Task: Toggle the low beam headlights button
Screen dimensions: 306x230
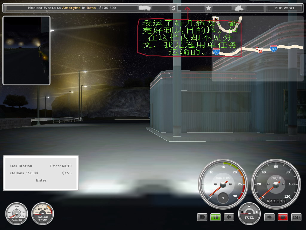Action: (202, 217)
